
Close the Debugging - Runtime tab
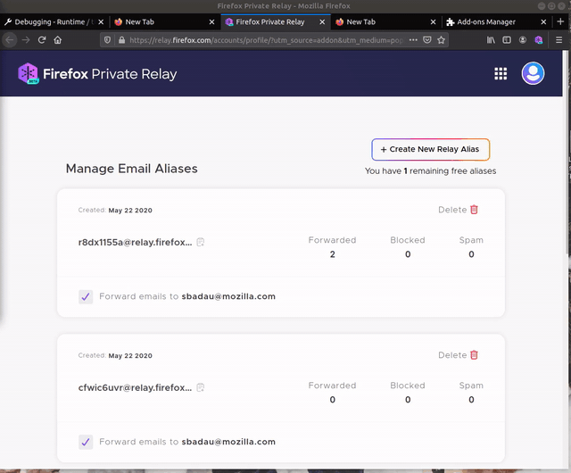(101, 21)
